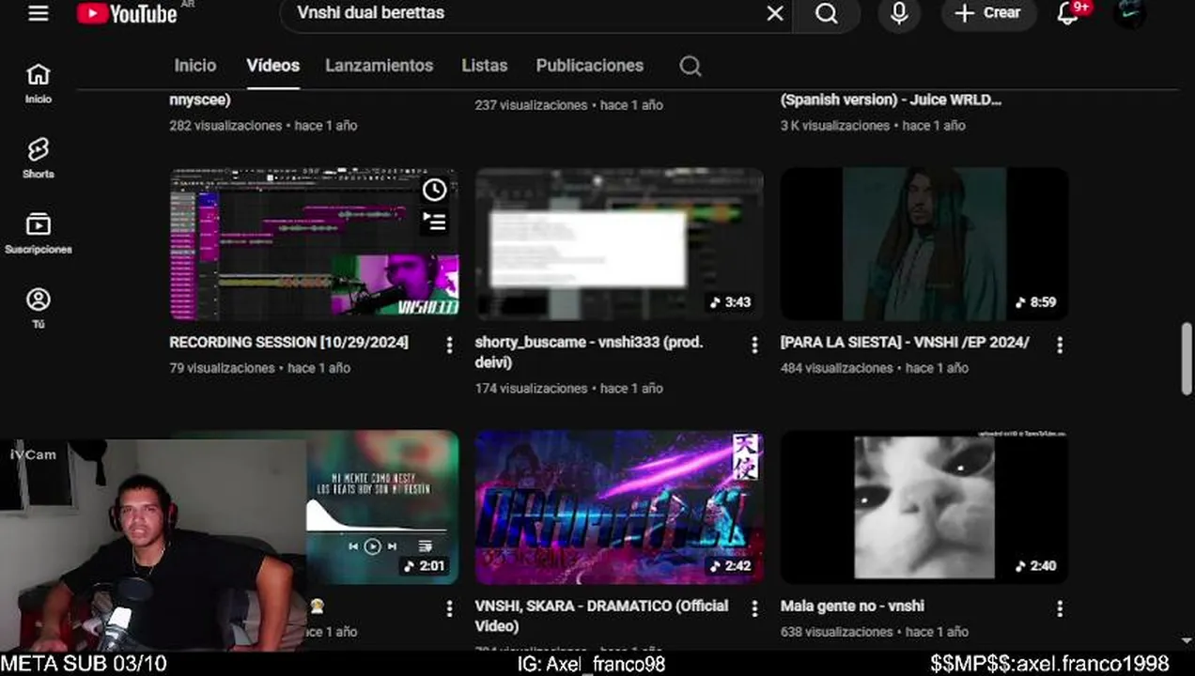Open the hamburger guide menu
The width and height of the screenshot is (1195, 676).
click(38, 14)
